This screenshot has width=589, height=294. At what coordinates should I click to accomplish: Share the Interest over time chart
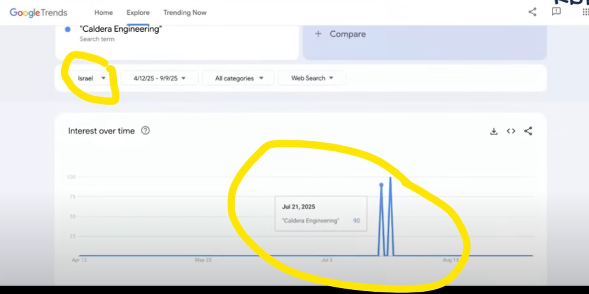point(528,131)
